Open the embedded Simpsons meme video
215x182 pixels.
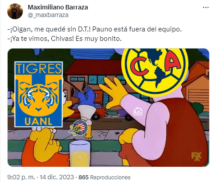pyautogui.click(x=108, y=107)
